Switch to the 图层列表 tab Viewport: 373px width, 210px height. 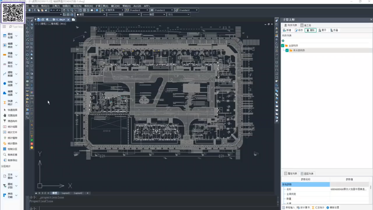pyautogui.click(x=307, y=174)
